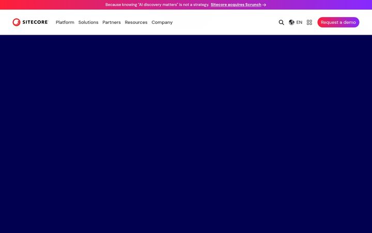Click the Request a demo button
The width and height of the screenshot is (372, 233).
(338, 22)
